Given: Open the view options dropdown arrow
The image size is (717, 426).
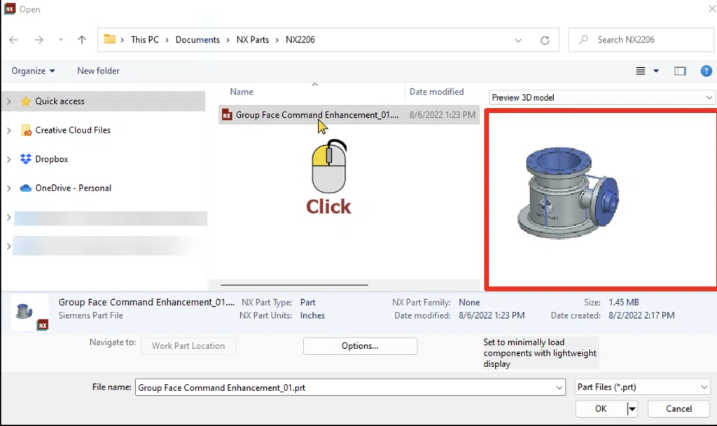Looking at the screenshot, I should (656, 71).
